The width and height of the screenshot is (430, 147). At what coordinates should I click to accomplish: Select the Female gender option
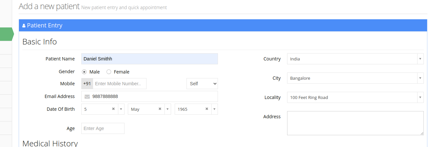pos(109,72)
